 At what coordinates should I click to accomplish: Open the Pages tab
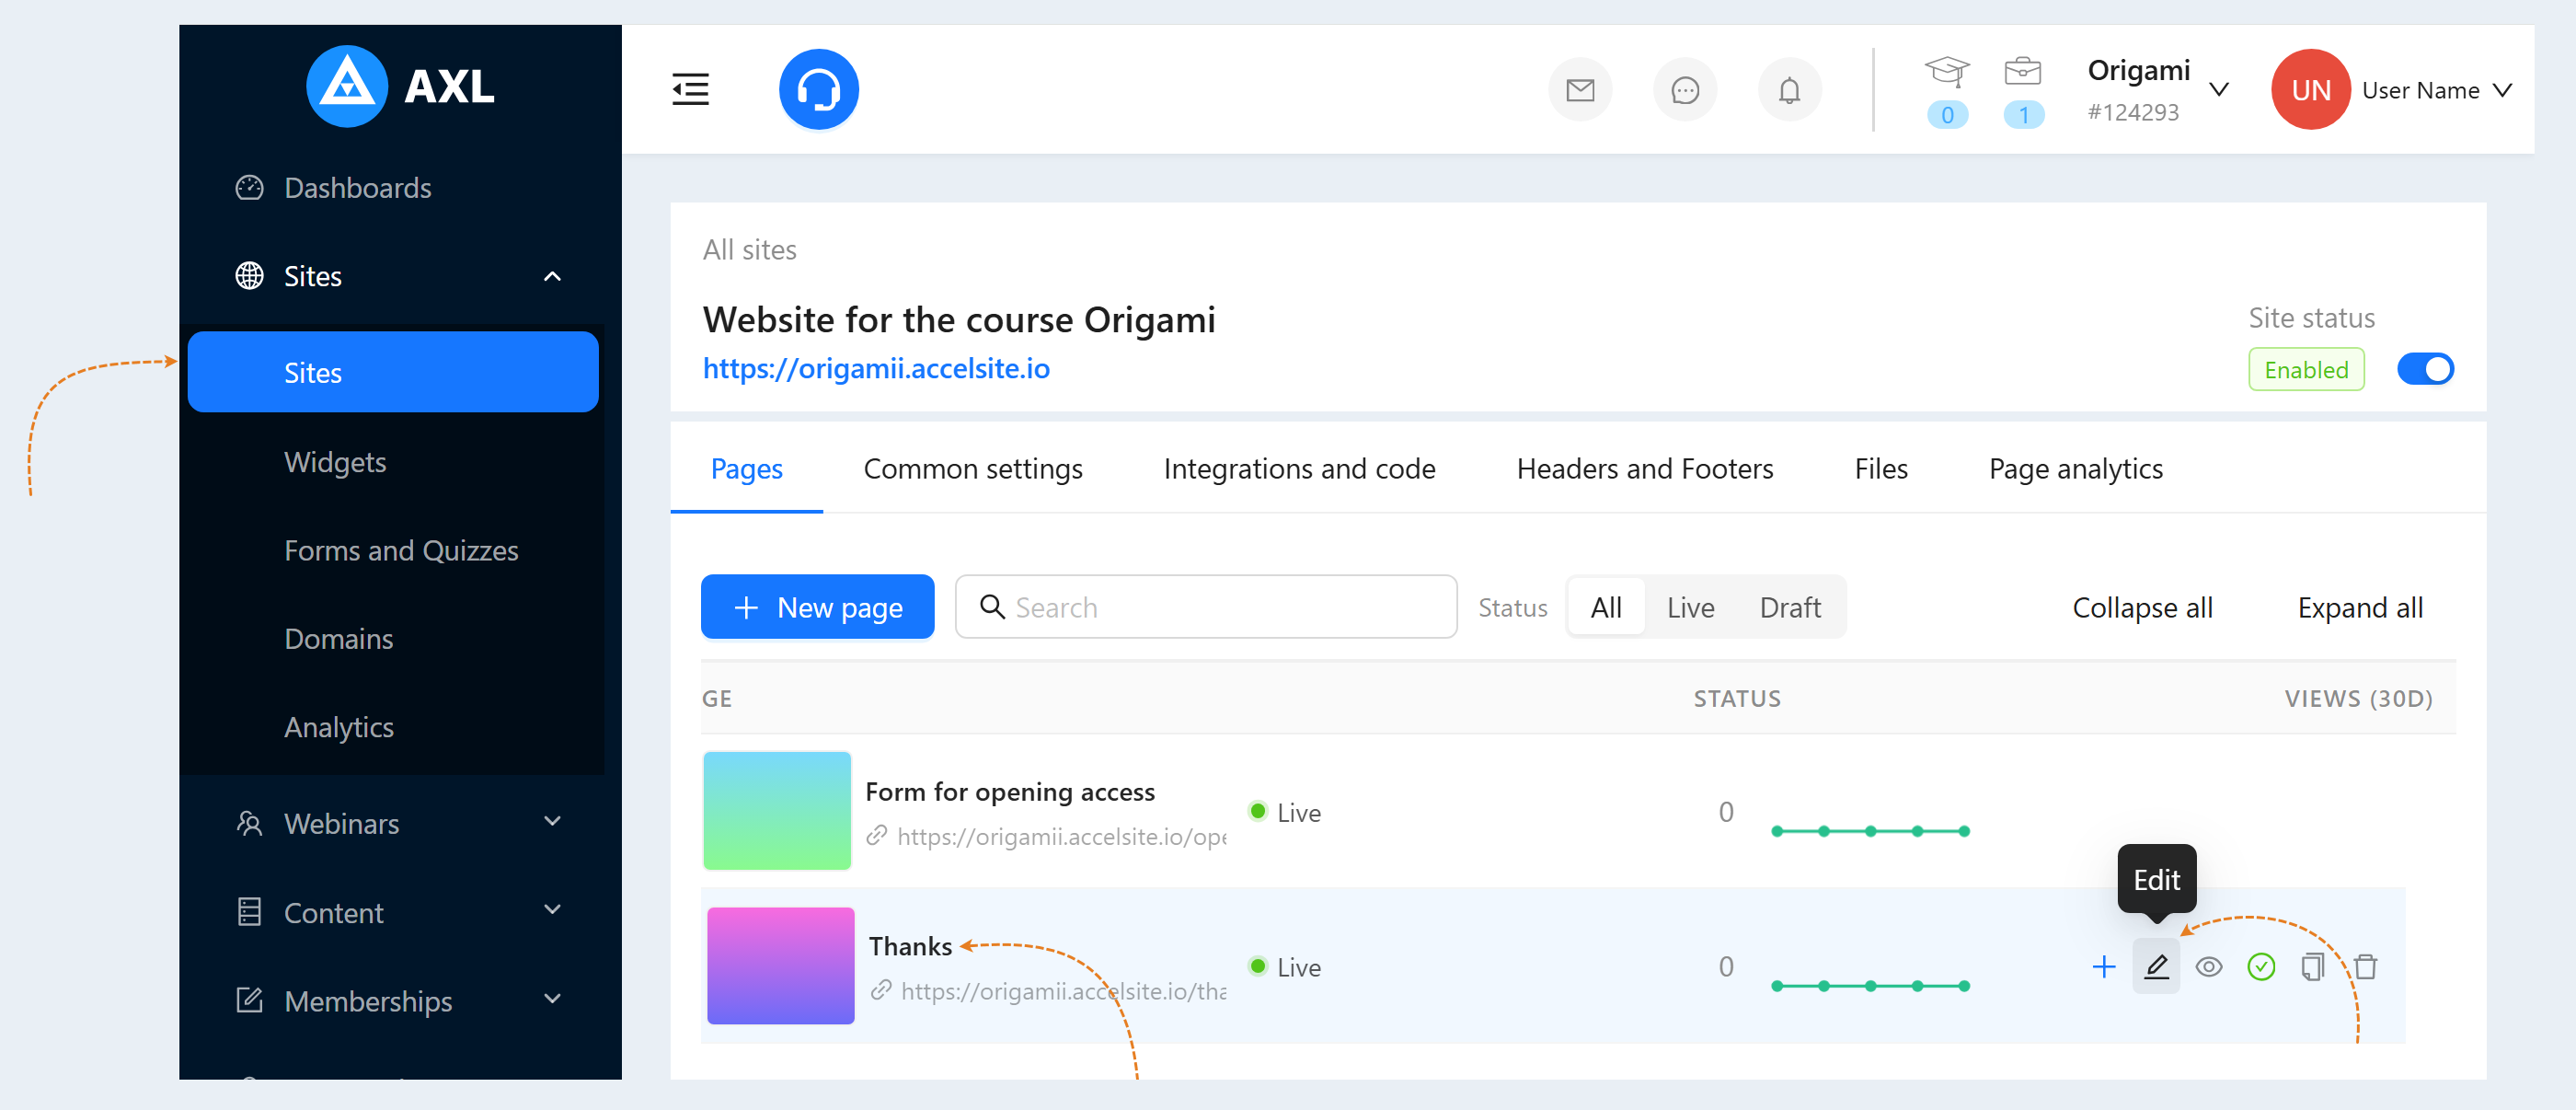[x=746, y=468]
